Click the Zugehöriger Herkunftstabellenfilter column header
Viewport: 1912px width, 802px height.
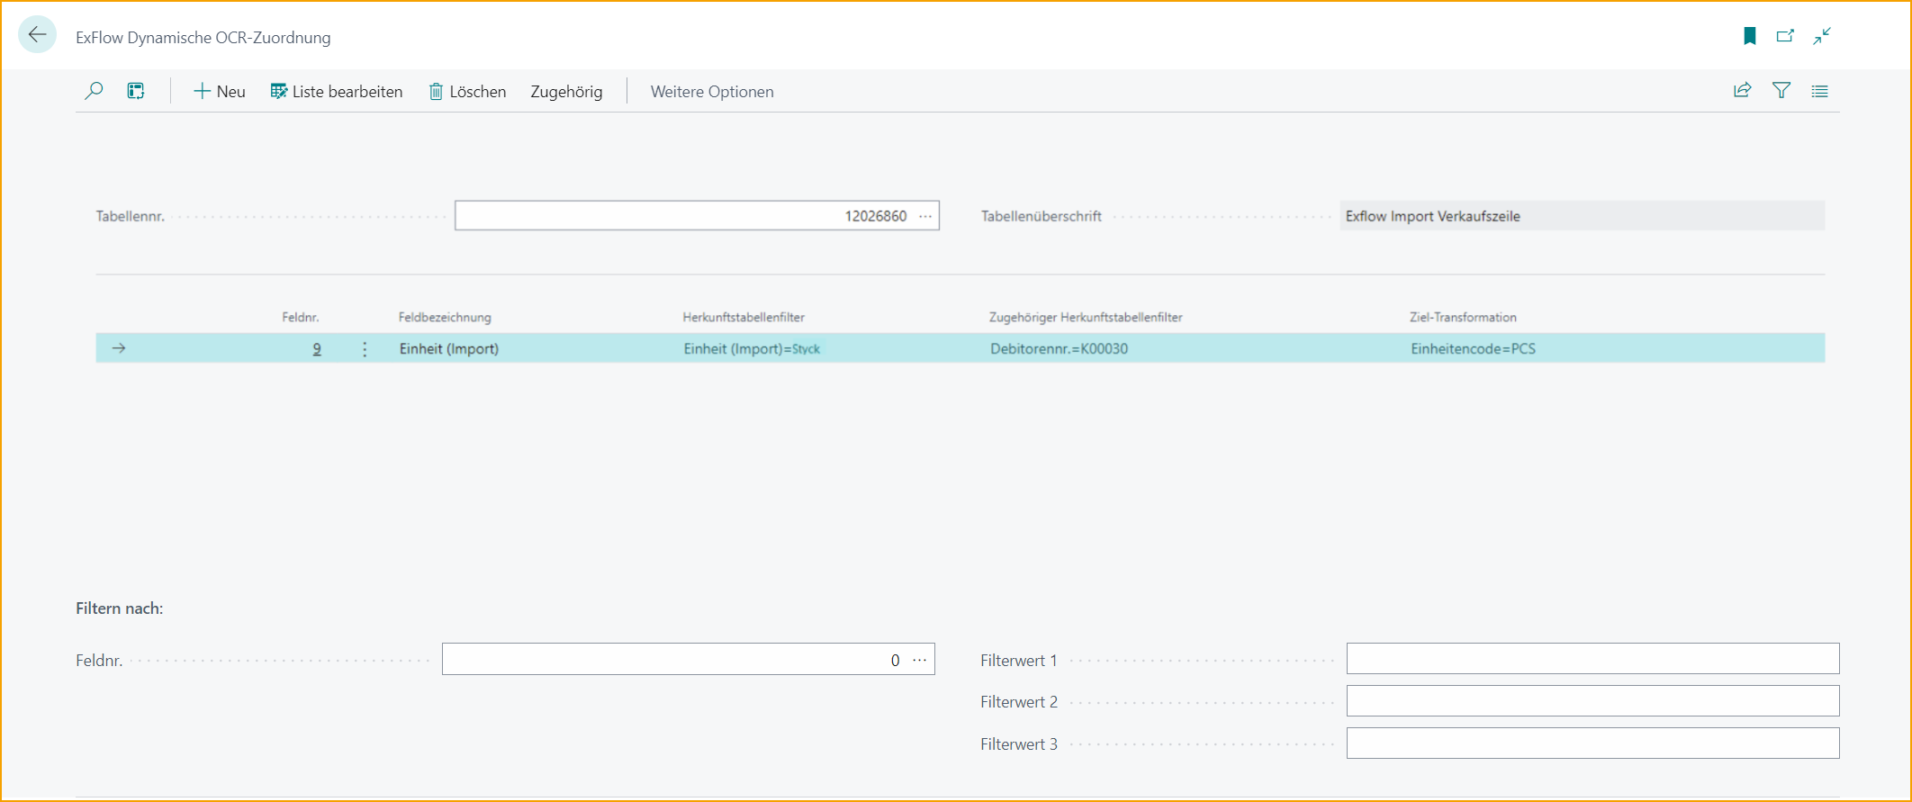pos(1086,317)
